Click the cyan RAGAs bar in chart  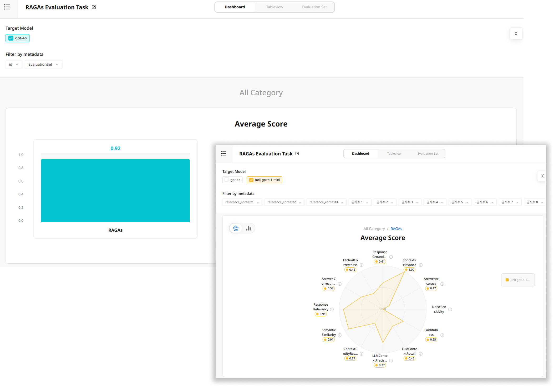pyautogui.click(x=115, y=190)
